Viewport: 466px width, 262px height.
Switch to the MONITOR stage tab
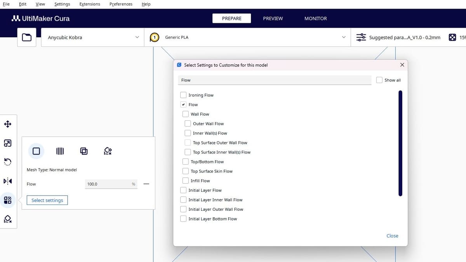tap(316, 18)
